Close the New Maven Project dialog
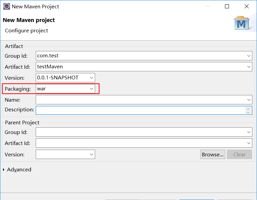Image resolution: width=257 pixels, height=200 pixels. [247, 6]
